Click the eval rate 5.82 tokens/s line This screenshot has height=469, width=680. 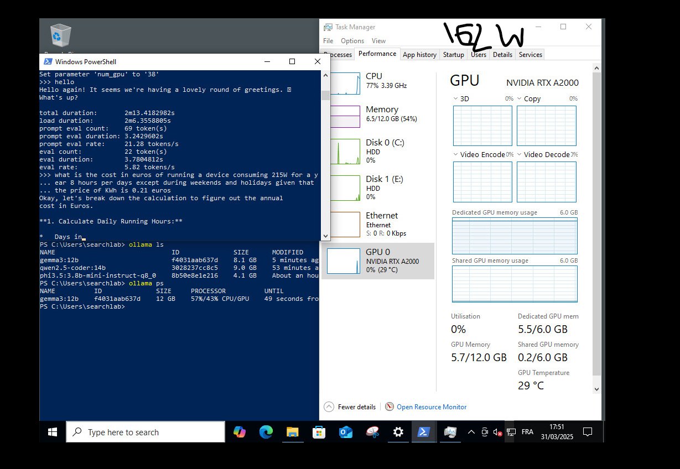point(107,167)
